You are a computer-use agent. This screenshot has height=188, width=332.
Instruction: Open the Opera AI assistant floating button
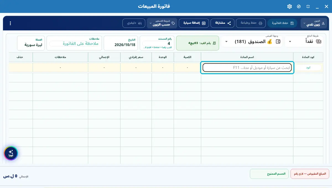click(11, 153)
